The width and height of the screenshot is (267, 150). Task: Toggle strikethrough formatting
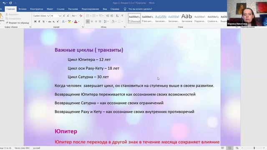click(50, 22)
